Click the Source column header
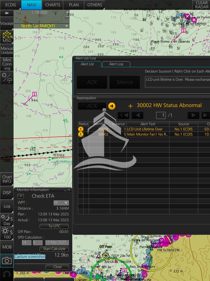 point(183,124)
